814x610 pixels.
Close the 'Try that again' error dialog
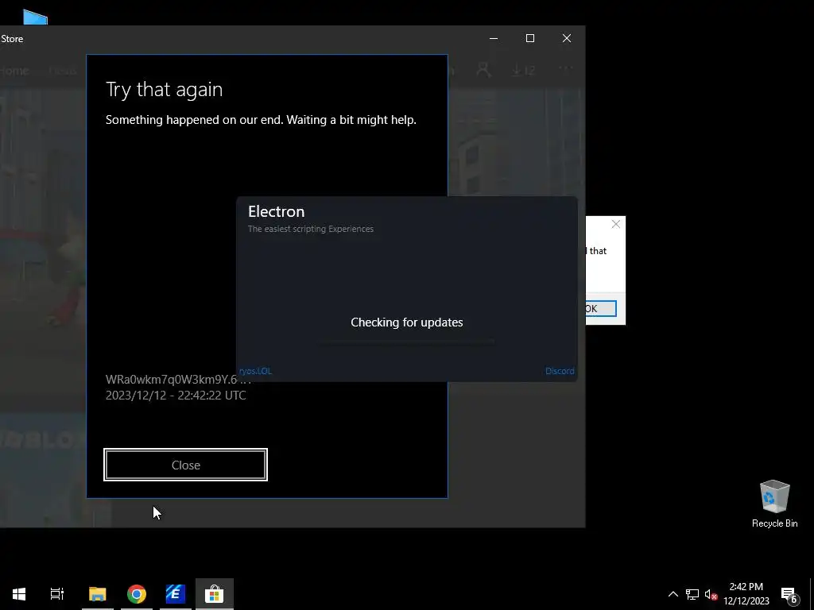tap(185, 465)
